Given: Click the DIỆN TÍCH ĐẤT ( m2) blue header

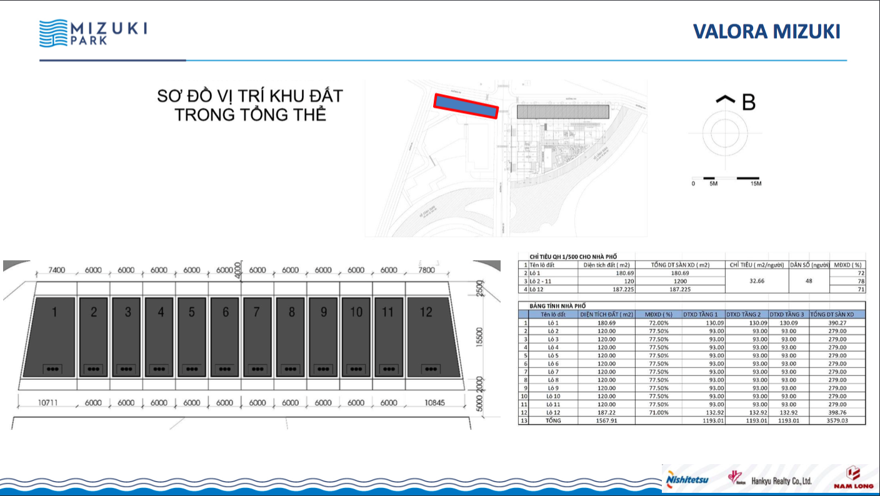Looking at the screenshot, I should click(x=607, y=314).
